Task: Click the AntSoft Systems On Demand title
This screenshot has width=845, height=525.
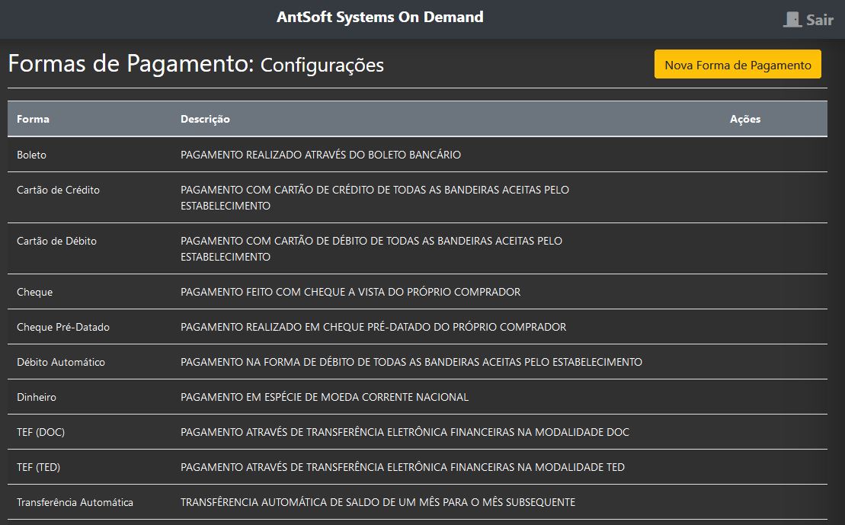Action: coord(379,17)
